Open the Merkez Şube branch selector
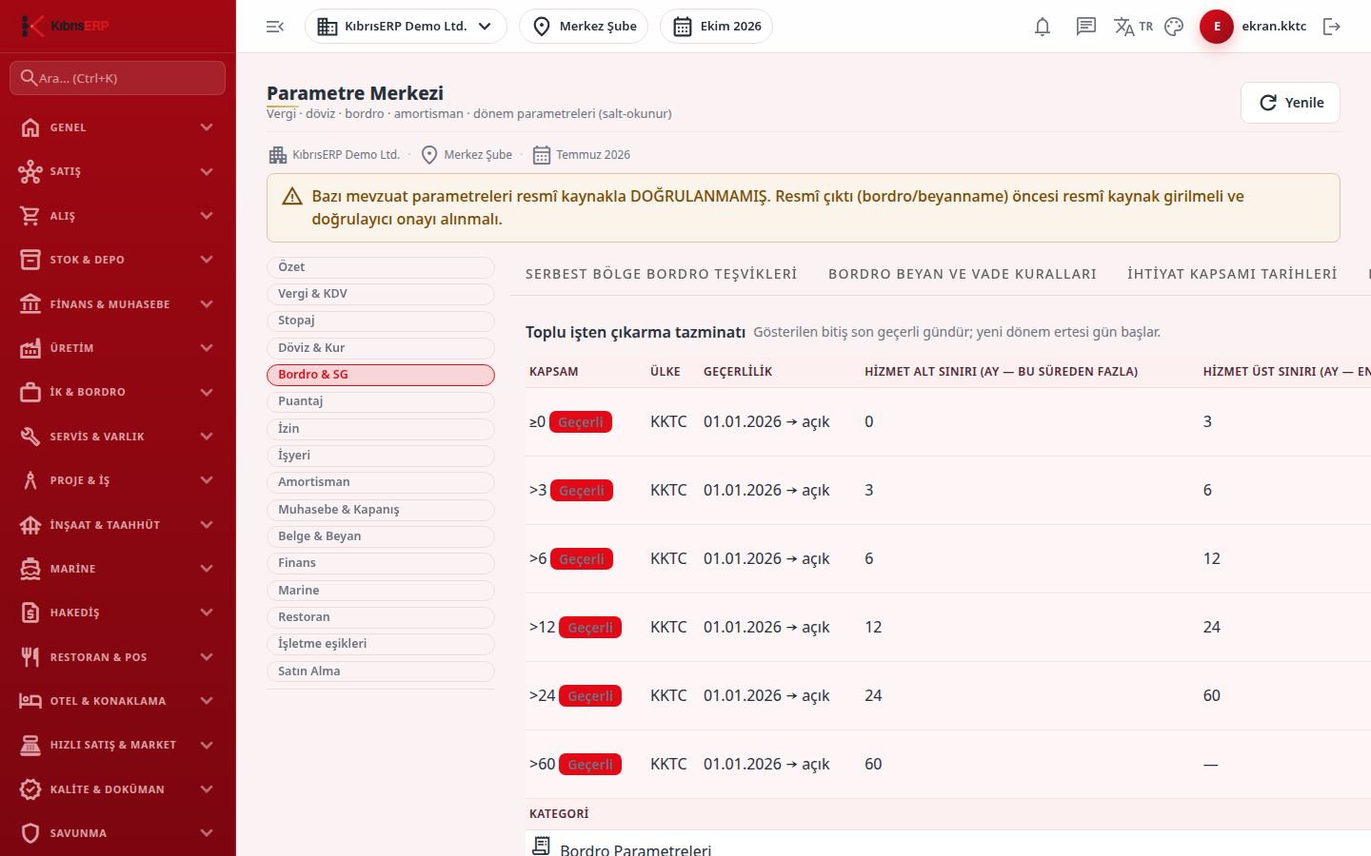Viewport: 1371px width, 856px height. 584,27
